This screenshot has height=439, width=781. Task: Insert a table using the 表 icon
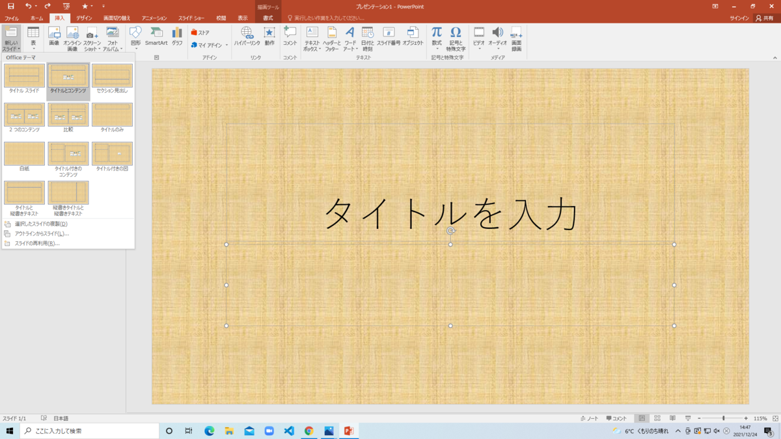(33, 36)
